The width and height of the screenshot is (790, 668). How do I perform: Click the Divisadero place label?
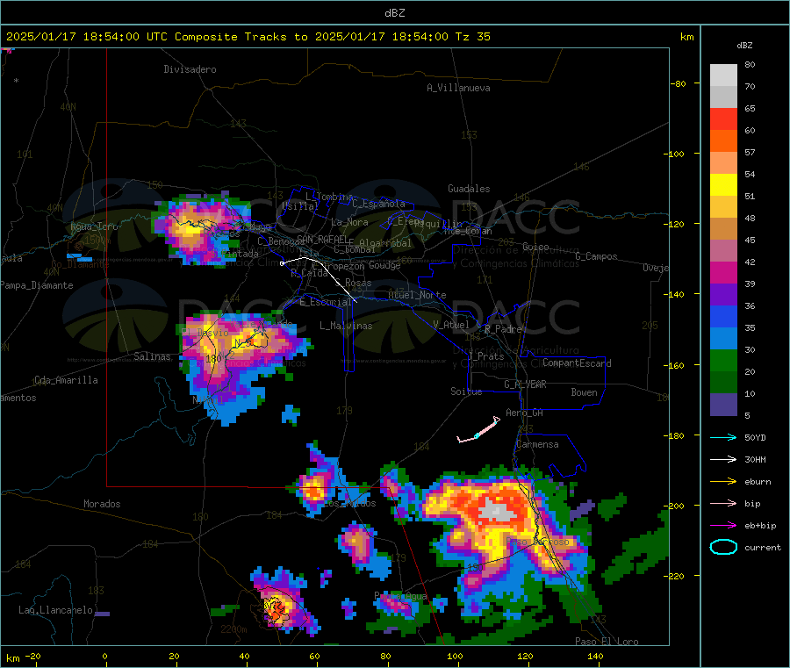coord(190,69)
